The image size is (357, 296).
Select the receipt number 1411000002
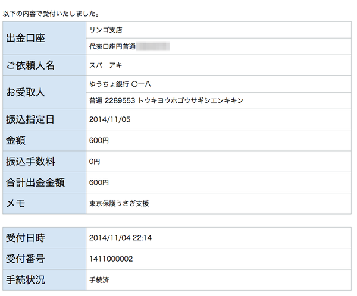(111, 259)
